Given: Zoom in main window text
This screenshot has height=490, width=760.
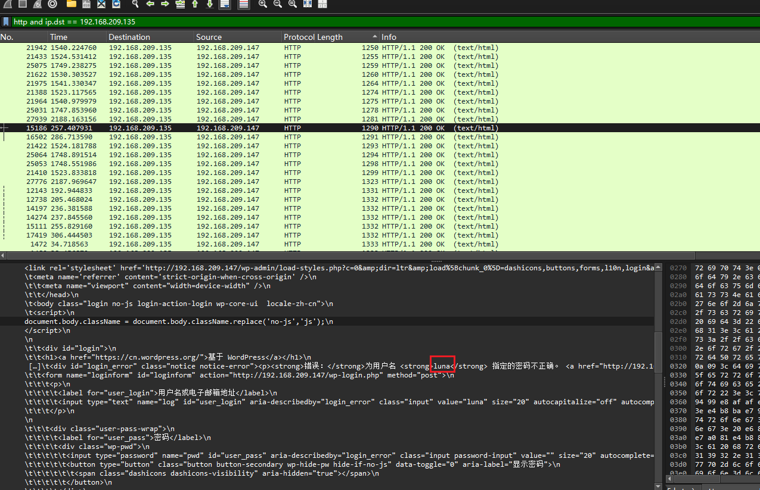Looking at the screenshot, I should 263,4.
